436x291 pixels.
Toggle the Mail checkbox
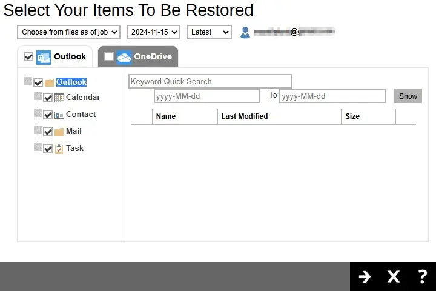click(48, 132)
